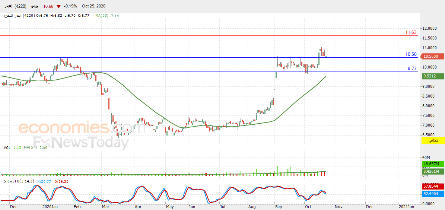The image size is (445, 210).
Task: Click the 2020Jan label on time axis
Action: click(48, 207)
